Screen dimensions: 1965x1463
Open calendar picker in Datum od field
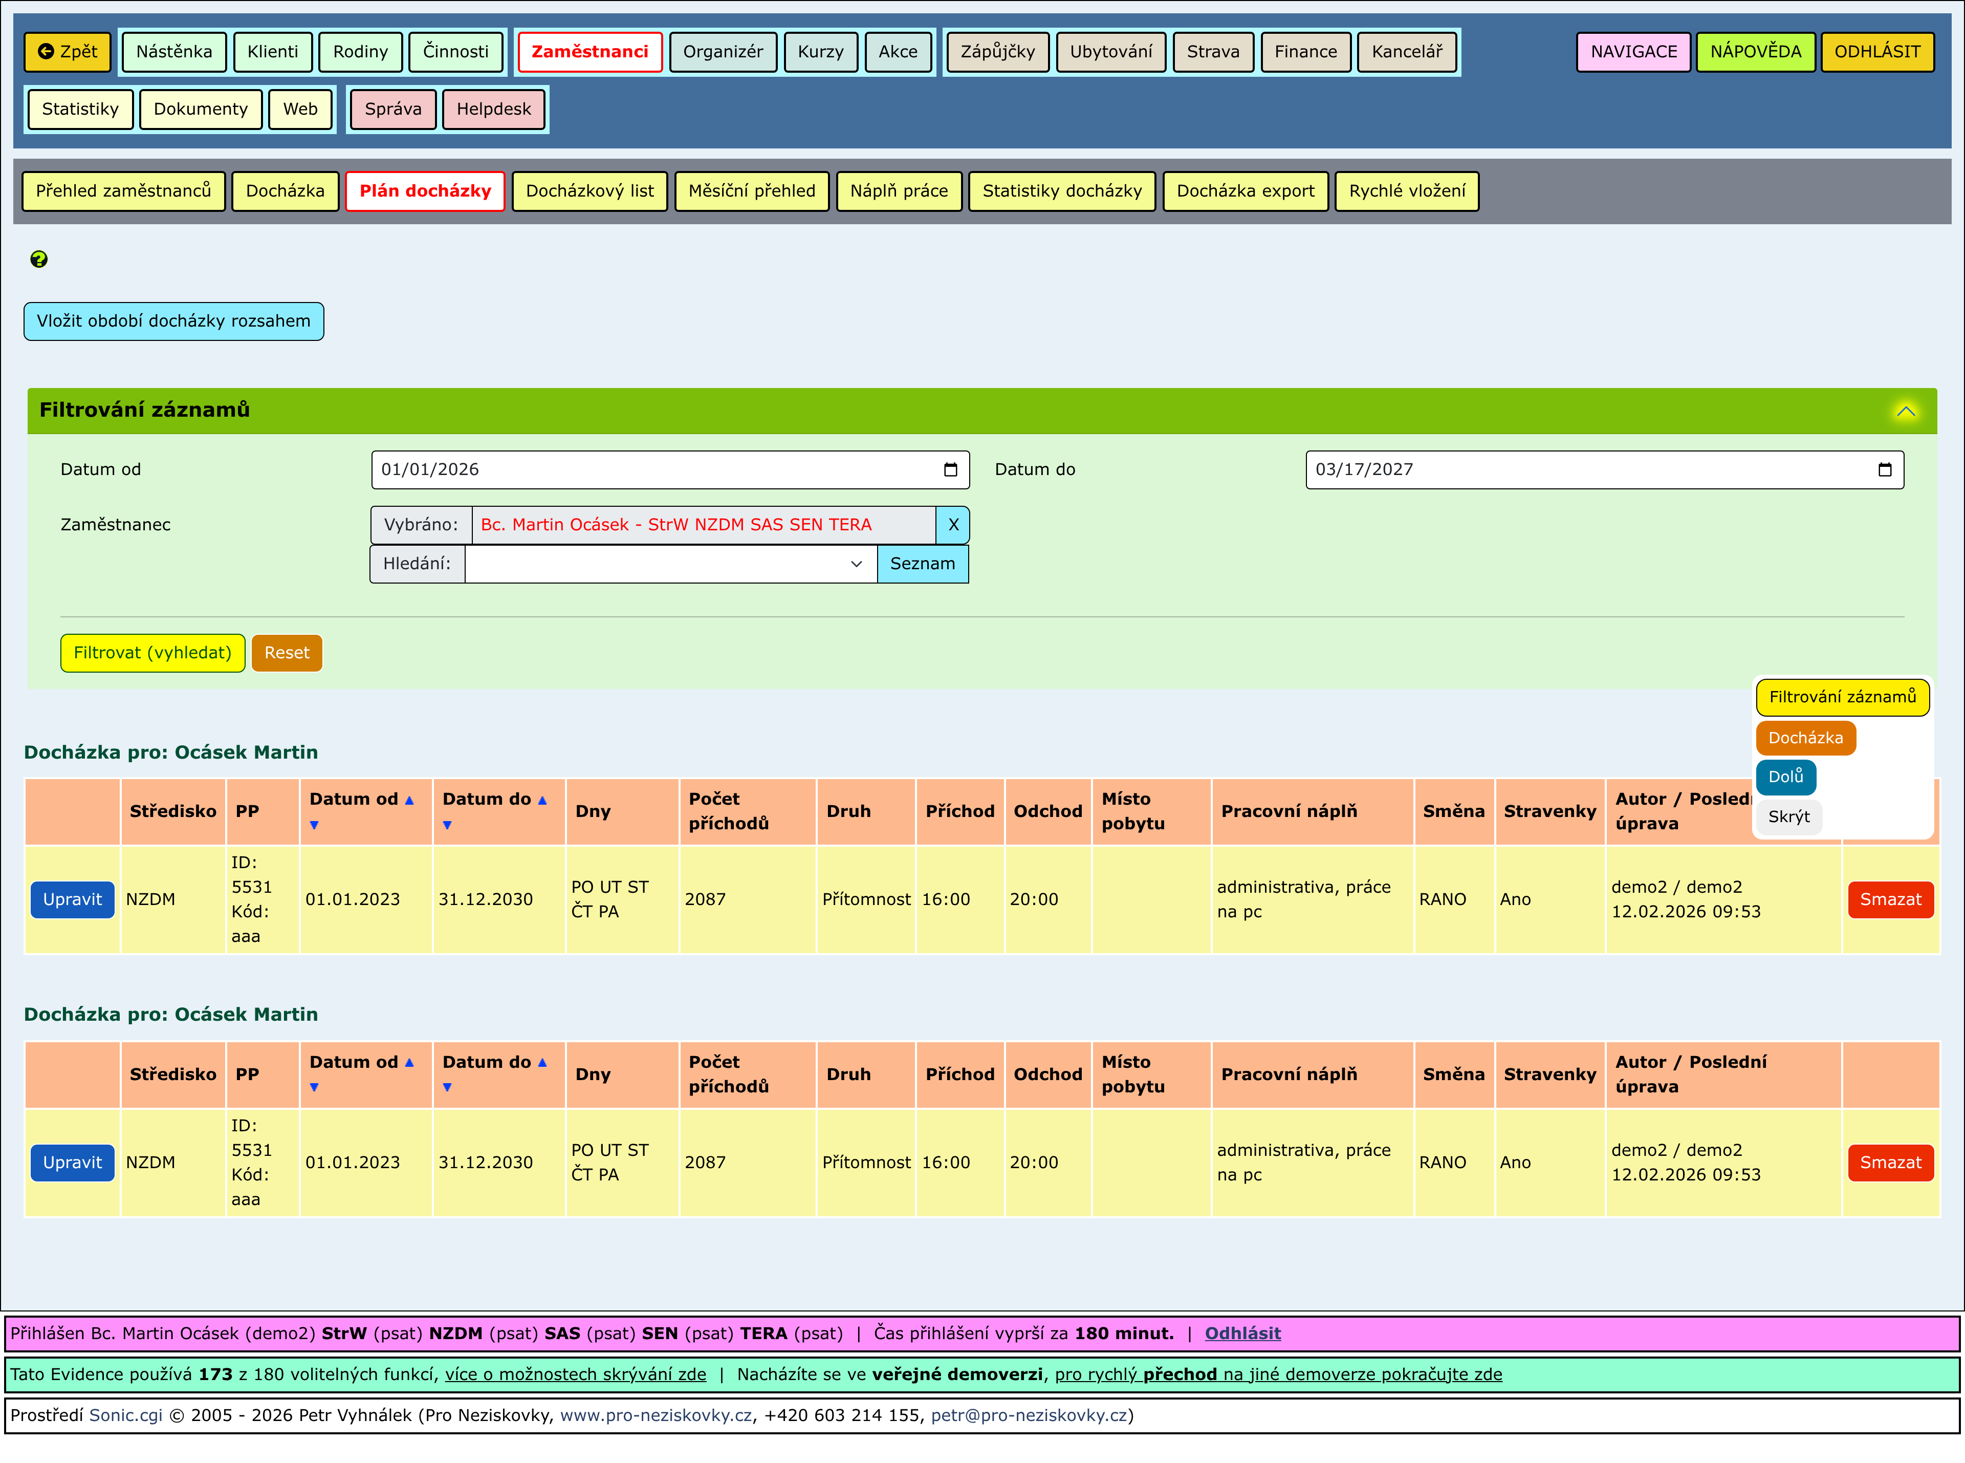click(950, 469)
